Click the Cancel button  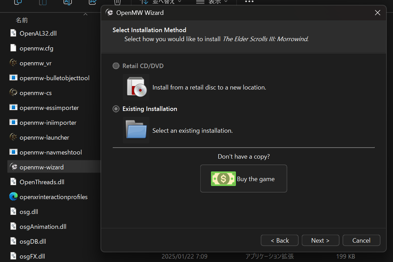(x=361, y=241)
